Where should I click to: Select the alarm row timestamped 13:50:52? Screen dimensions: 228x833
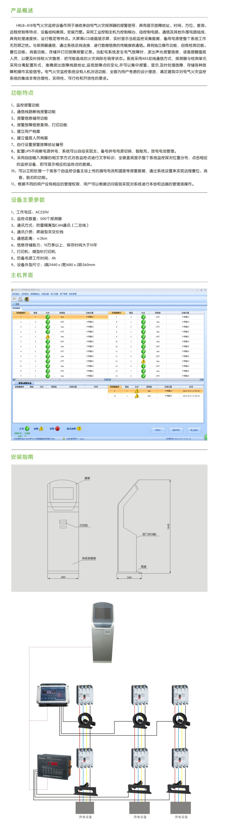156,391
